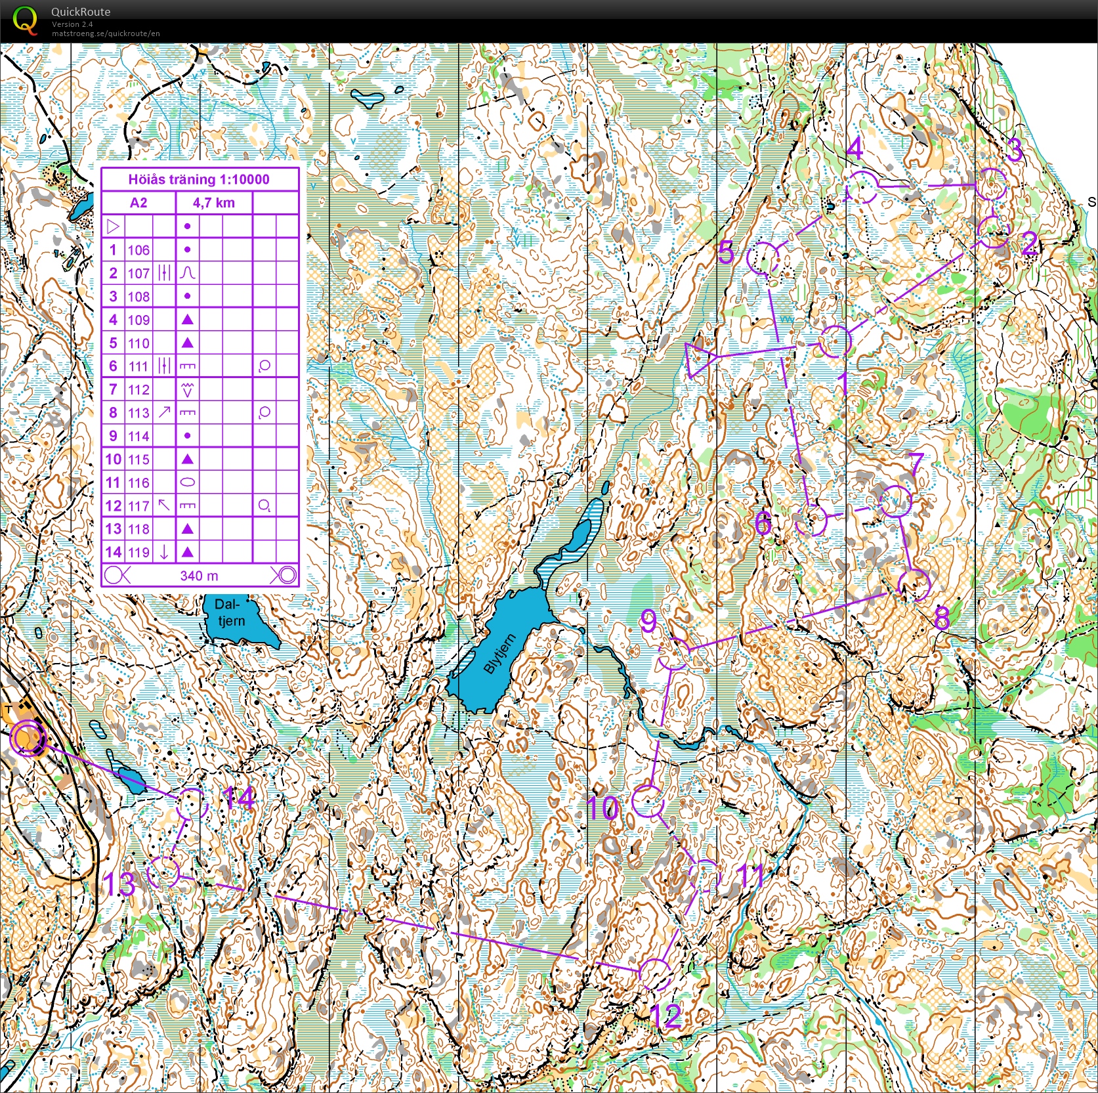
Task: Click the north-east arrow in row 113
Action: point(164,412)
